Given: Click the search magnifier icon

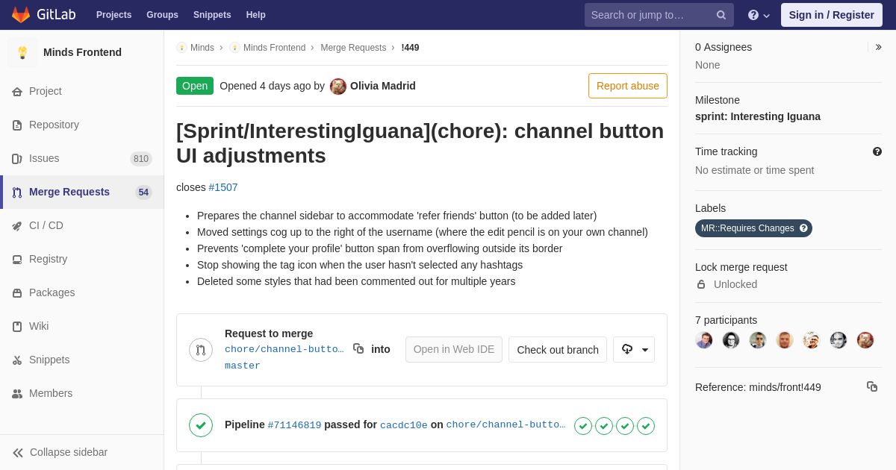Looking at the screenshot, I should pos(721,15).
